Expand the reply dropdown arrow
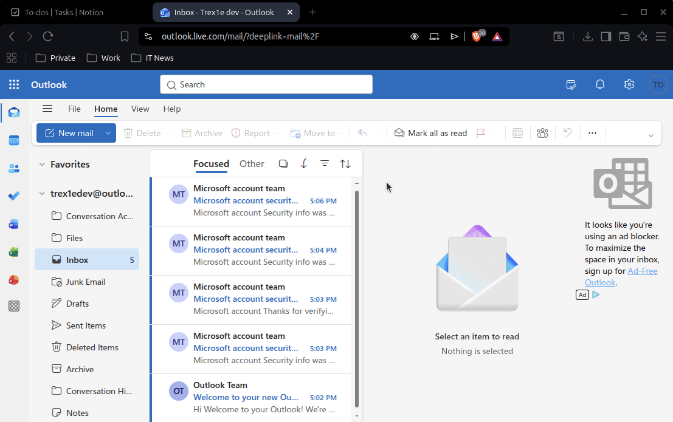 point(377,134)
